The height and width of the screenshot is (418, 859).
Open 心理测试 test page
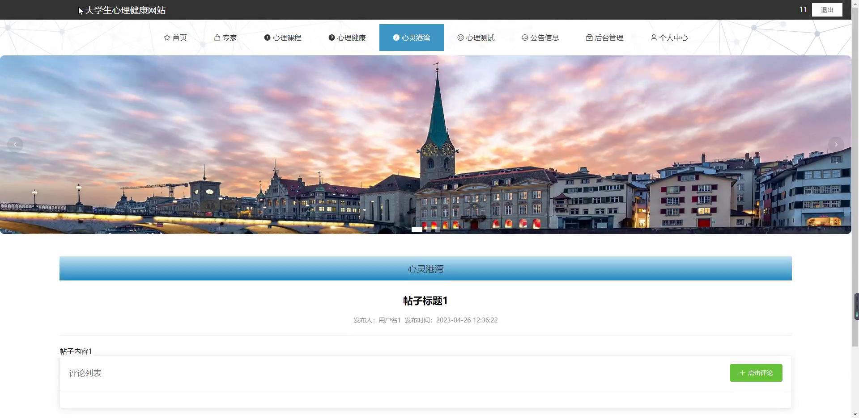click(x=476, y=38)
